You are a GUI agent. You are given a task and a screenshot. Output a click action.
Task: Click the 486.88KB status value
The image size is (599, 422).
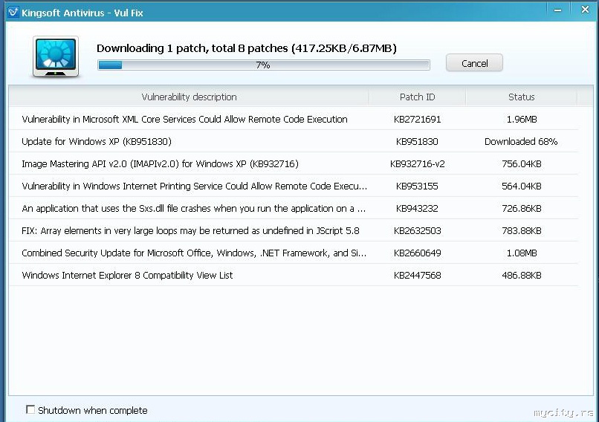tap(522, 275)
